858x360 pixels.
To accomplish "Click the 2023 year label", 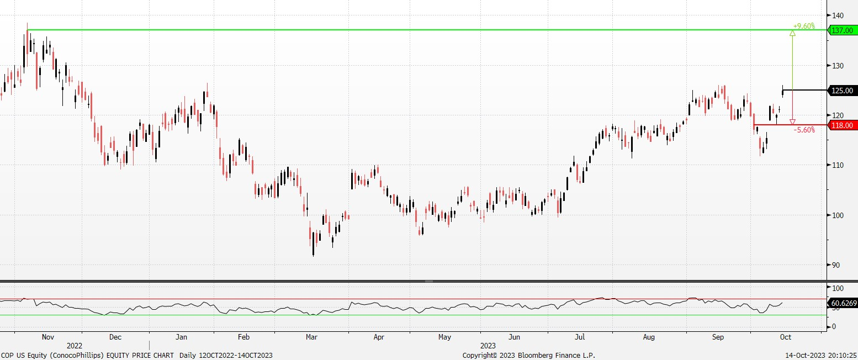I will coord(488,345).
